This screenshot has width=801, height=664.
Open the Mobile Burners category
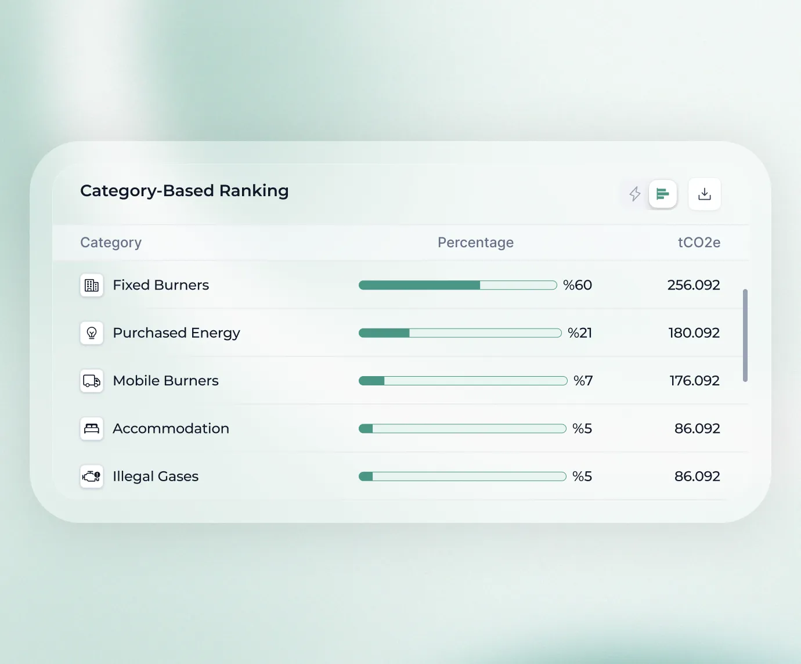pyautogui.click(x=165, y=381)
